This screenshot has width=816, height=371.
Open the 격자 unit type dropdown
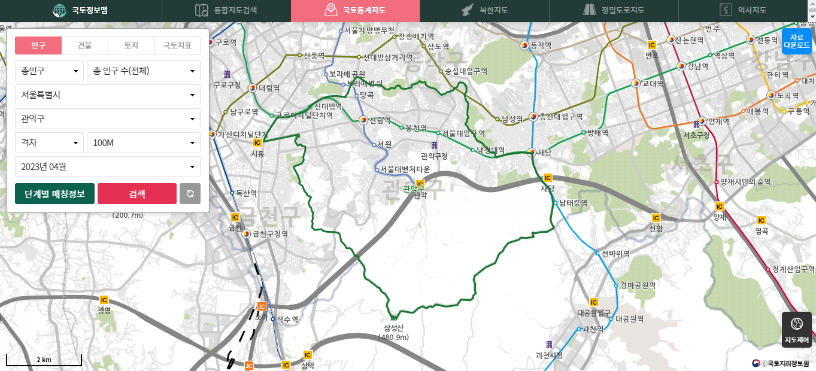(49, 143)
